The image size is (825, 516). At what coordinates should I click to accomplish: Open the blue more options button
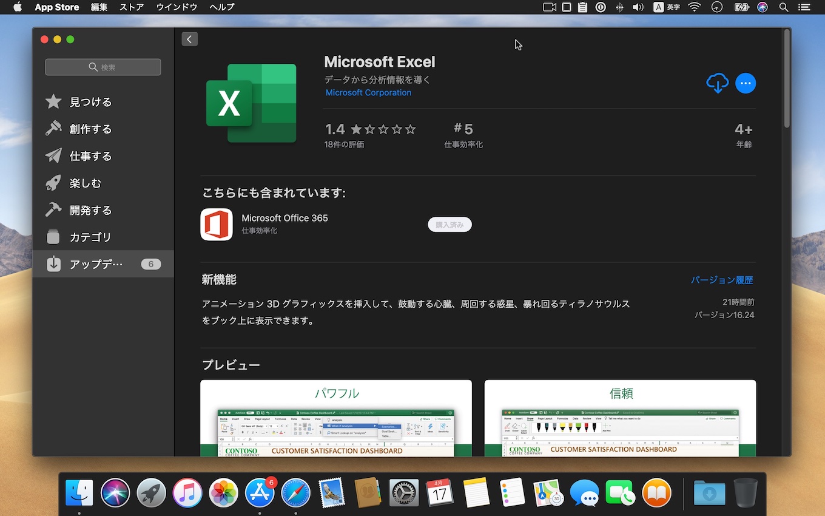(x=746, y=83)
